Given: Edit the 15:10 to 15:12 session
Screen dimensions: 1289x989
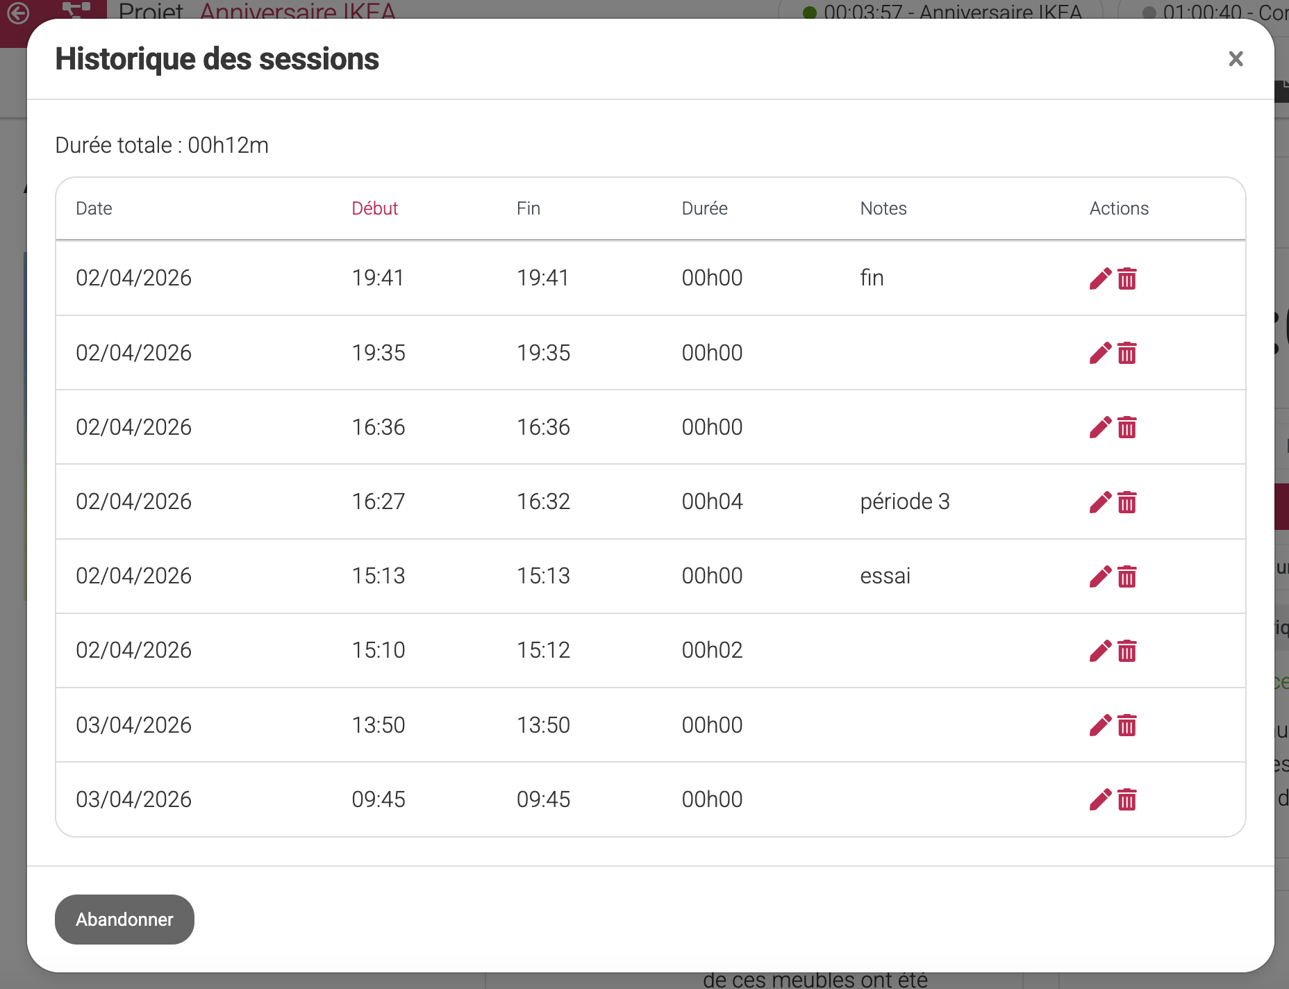Looking at the screenshot, I should click(x=1100, y=651).
